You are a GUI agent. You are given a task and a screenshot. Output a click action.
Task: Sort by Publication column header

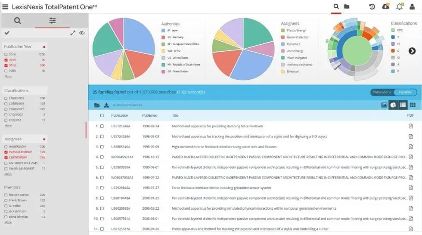pos(120,115)
